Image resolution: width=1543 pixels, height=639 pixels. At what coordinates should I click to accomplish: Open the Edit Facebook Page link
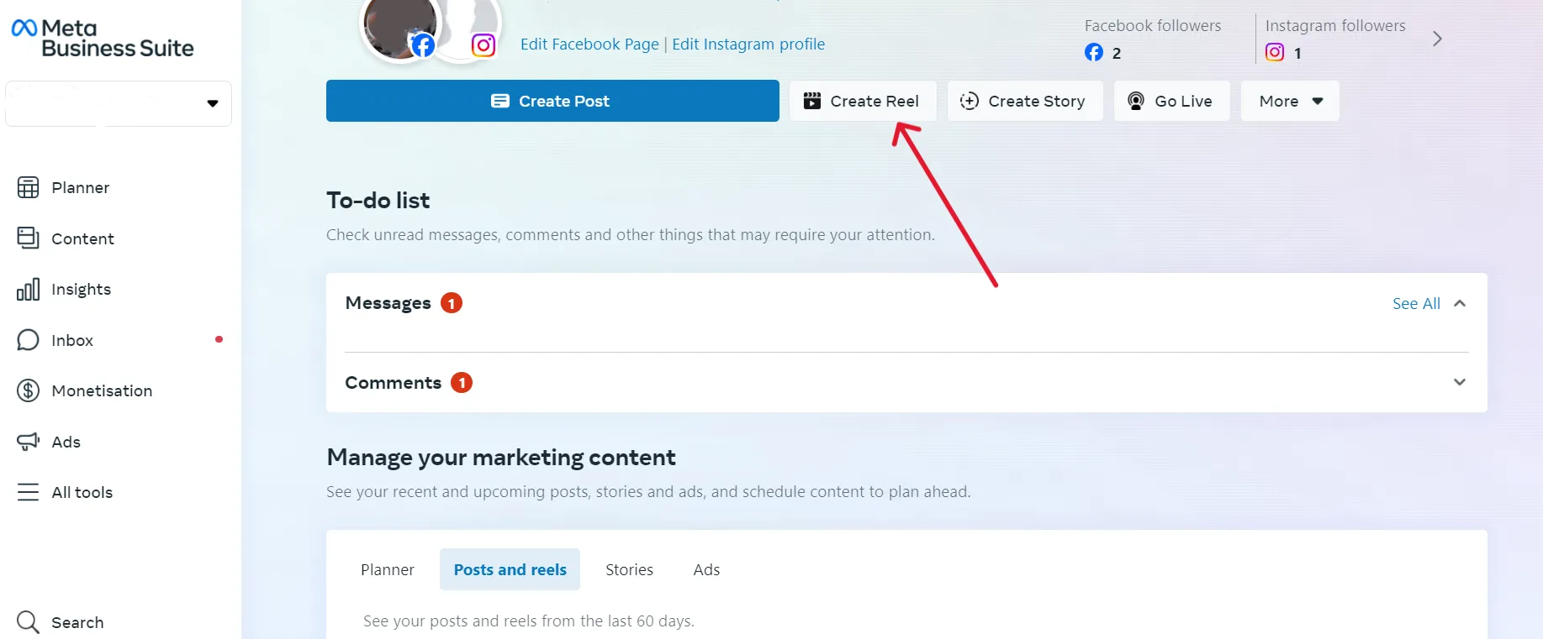point(589,44)
